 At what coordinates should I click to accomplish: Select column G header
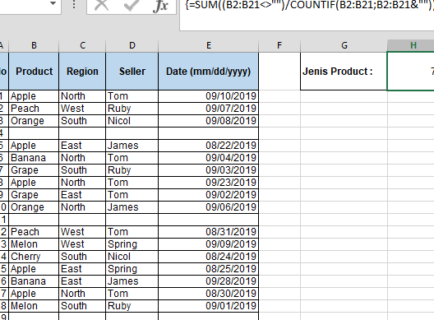pyautogui.click(x=344, y=45)
